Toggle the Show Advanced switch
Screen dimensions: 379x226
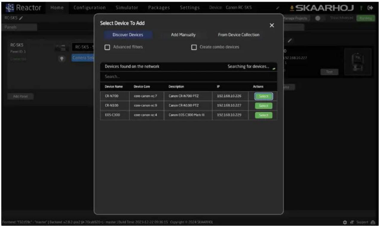[320, 19]
